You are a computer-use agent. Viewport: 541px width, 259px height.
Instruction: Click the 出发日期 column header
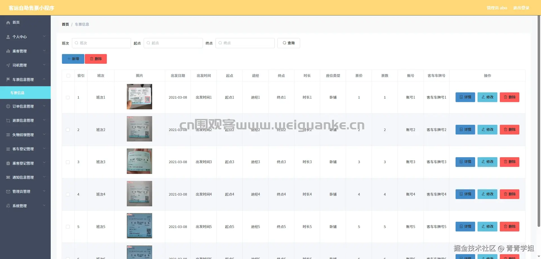tap(178, 76)
